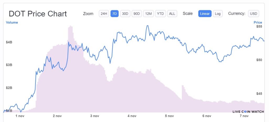The width and height of the screenshot is (269, 122).
Task: Click the Volume axis label
Action: click(12, 23)
